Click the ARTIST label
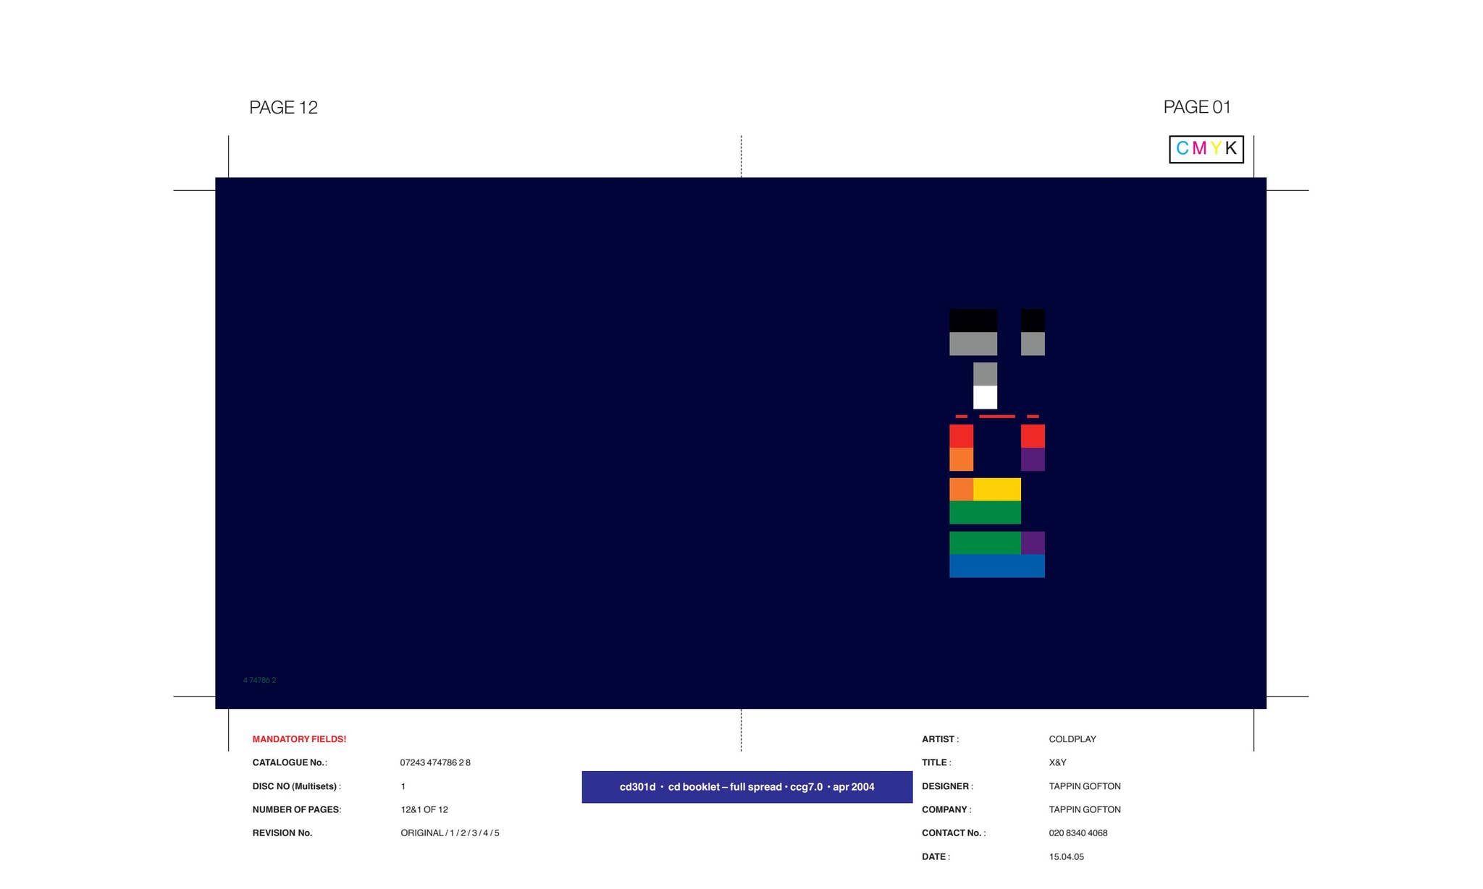This screenshot has height=889, width=1483. 940,739
